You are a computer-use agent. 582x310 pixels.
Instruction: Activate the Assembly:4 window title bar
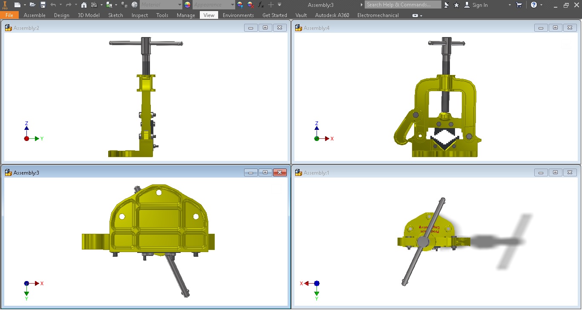point(436,28)
